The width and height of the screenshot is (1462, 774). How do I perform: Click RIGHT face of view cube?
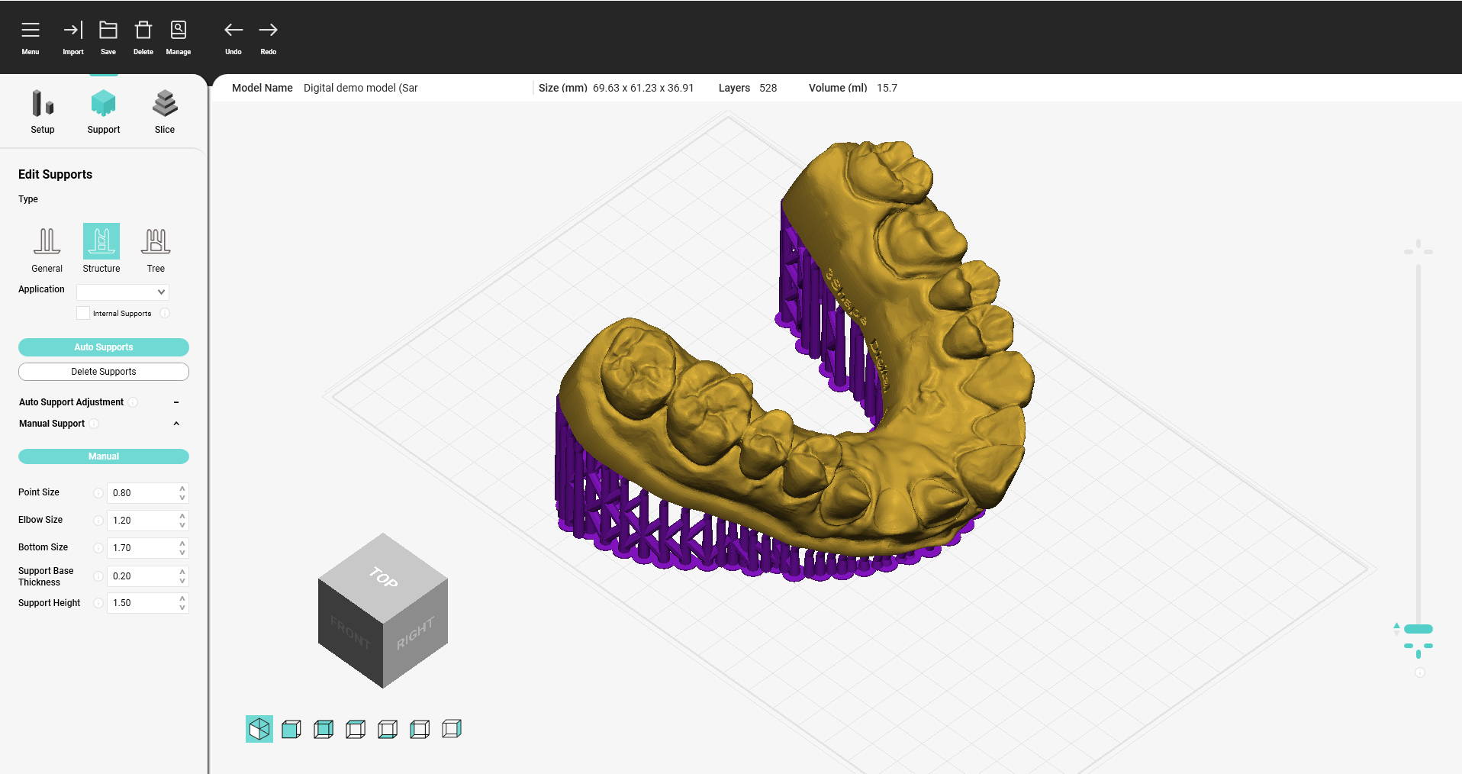coord(416,633)
